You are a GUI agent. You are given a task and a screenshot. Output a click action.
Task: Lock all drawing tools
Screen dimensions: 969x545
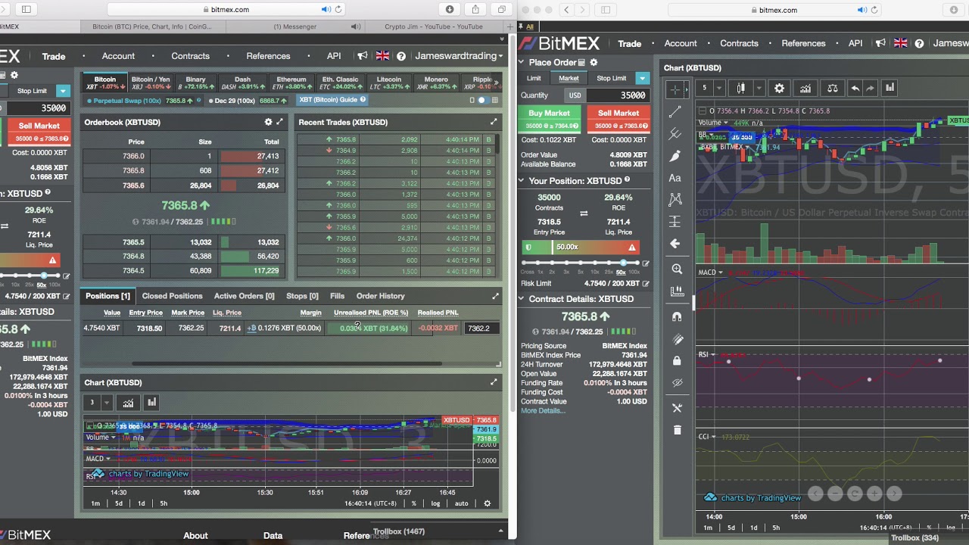point(677,360)
